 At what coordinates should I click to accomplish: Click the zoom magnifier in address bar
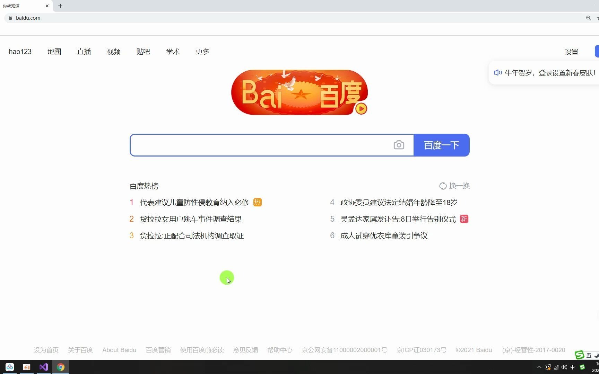(588, 18)
